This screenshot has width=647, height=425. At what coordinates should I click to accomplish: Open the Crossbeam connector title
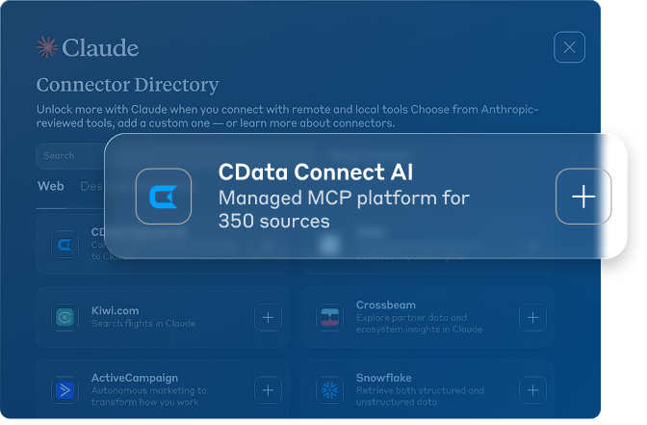tap(385, 305)
